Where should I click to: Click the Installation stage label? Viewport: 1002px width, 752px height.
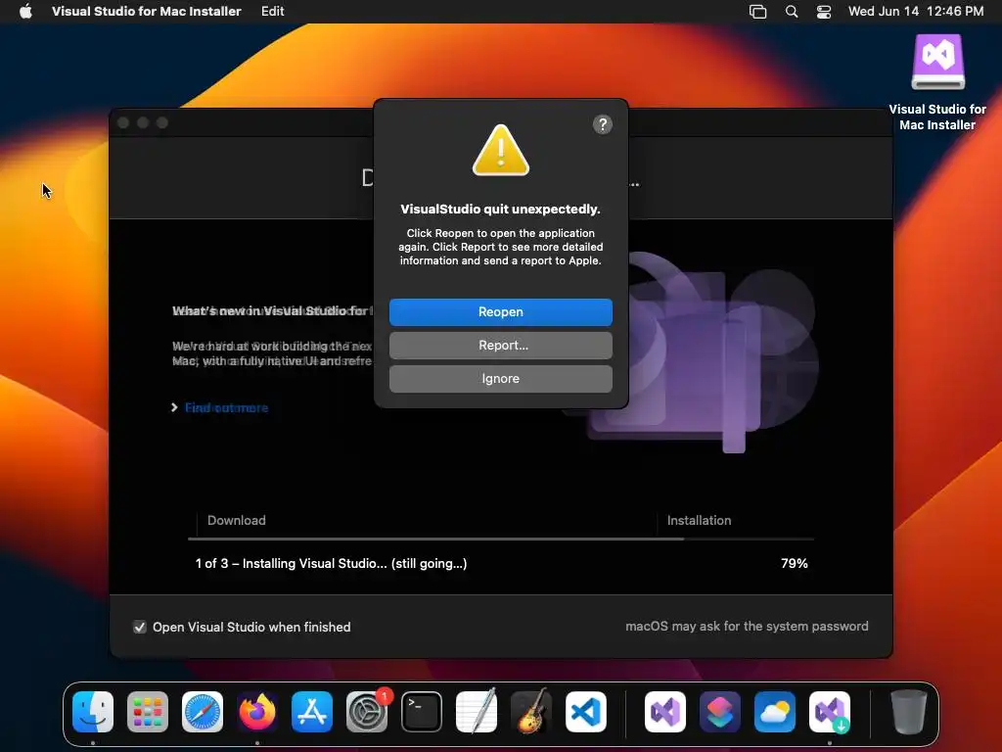[699, 521]
